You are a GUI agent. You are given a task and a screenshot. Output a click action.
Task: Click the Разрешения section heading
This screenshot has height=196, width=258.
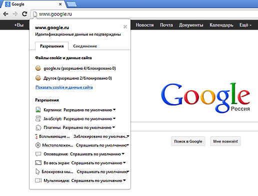pyautogui.click(x=47, y=100)
